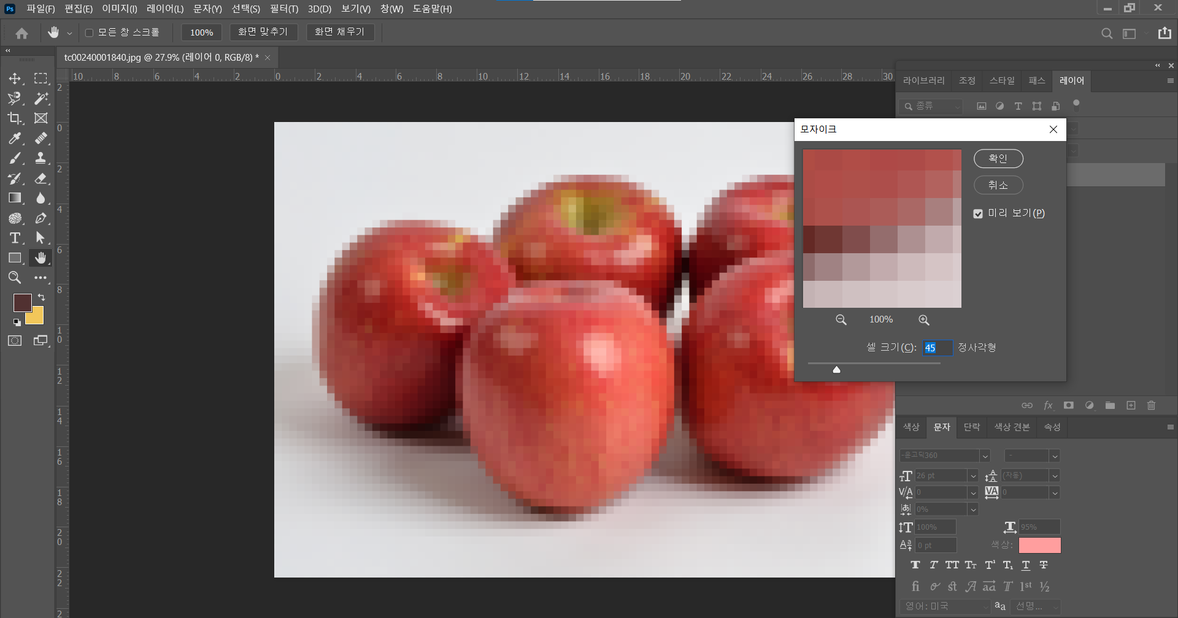The image size is (1178, 618).
Task: Select the Pen tool
Action: tap(41, 218)
